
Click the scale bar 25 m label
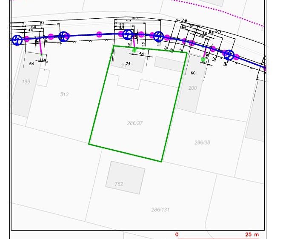coord(252,234)
